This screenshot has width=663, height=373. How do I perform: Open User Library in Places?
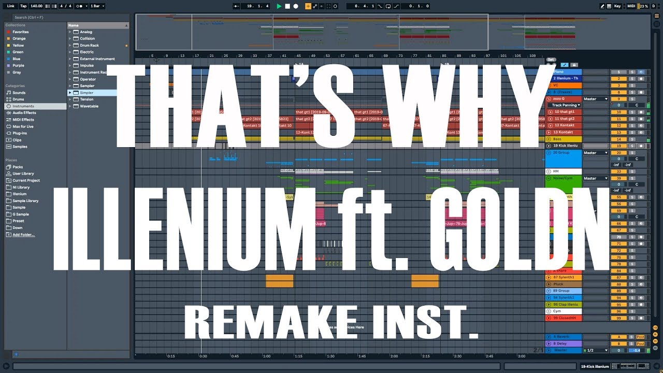coord(23,174)
